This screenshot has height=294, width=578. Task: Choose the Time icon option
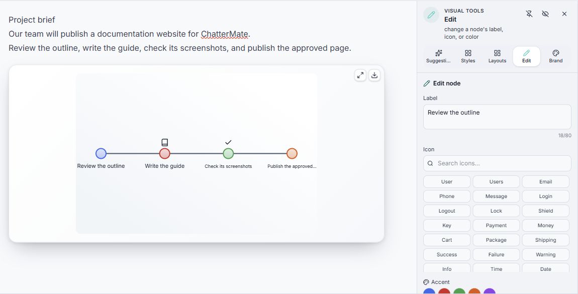pos(496,268)
